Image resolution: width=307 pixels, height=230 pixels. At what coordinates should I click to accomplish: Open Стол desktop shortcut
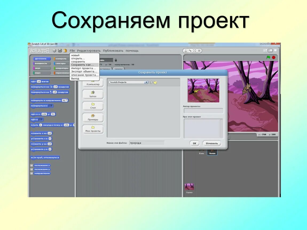tap(93, 106)
